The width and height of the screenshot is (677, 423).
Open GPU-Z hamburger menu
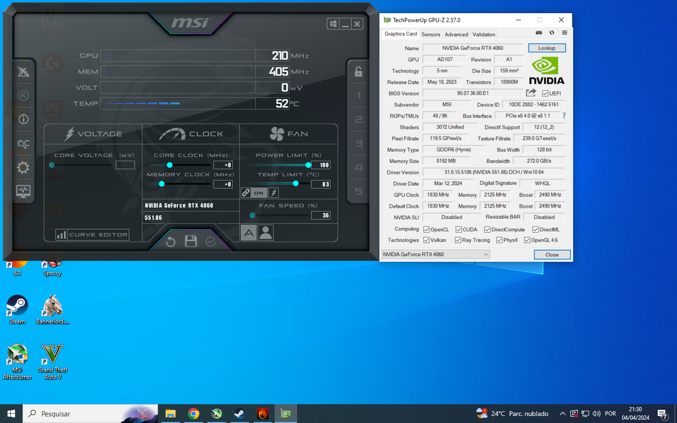coord(565,33)
